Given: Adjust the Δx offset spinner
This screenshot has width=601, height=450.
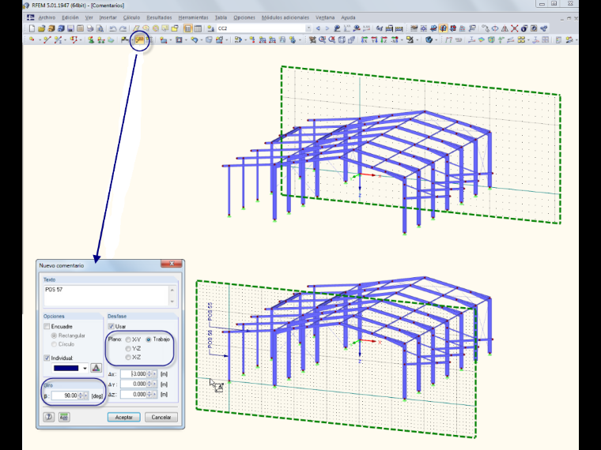Looking at the screenshot, I should tap(149, 374).
